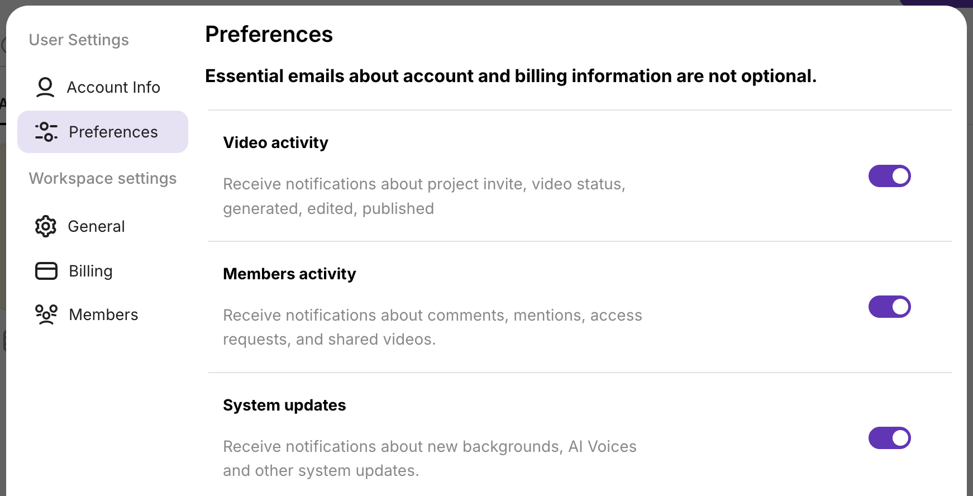Click the General gear icon
973x496 pixels.
click(46, 226)
